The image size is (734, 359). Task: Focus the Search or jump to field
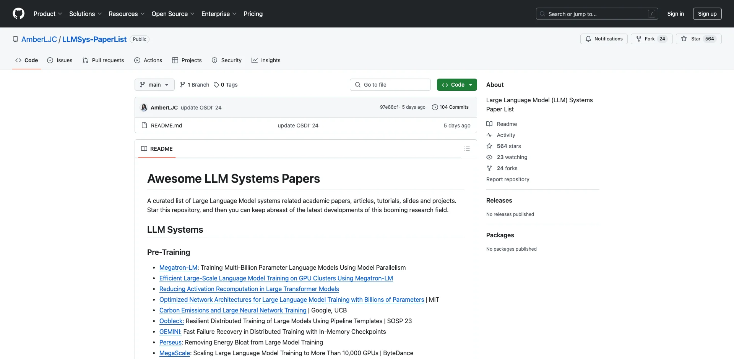(x=597, y=14)
